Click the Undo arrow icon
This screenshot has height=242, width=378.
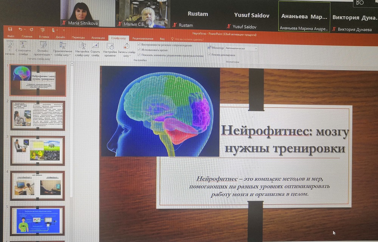click(x=20, y=29)
